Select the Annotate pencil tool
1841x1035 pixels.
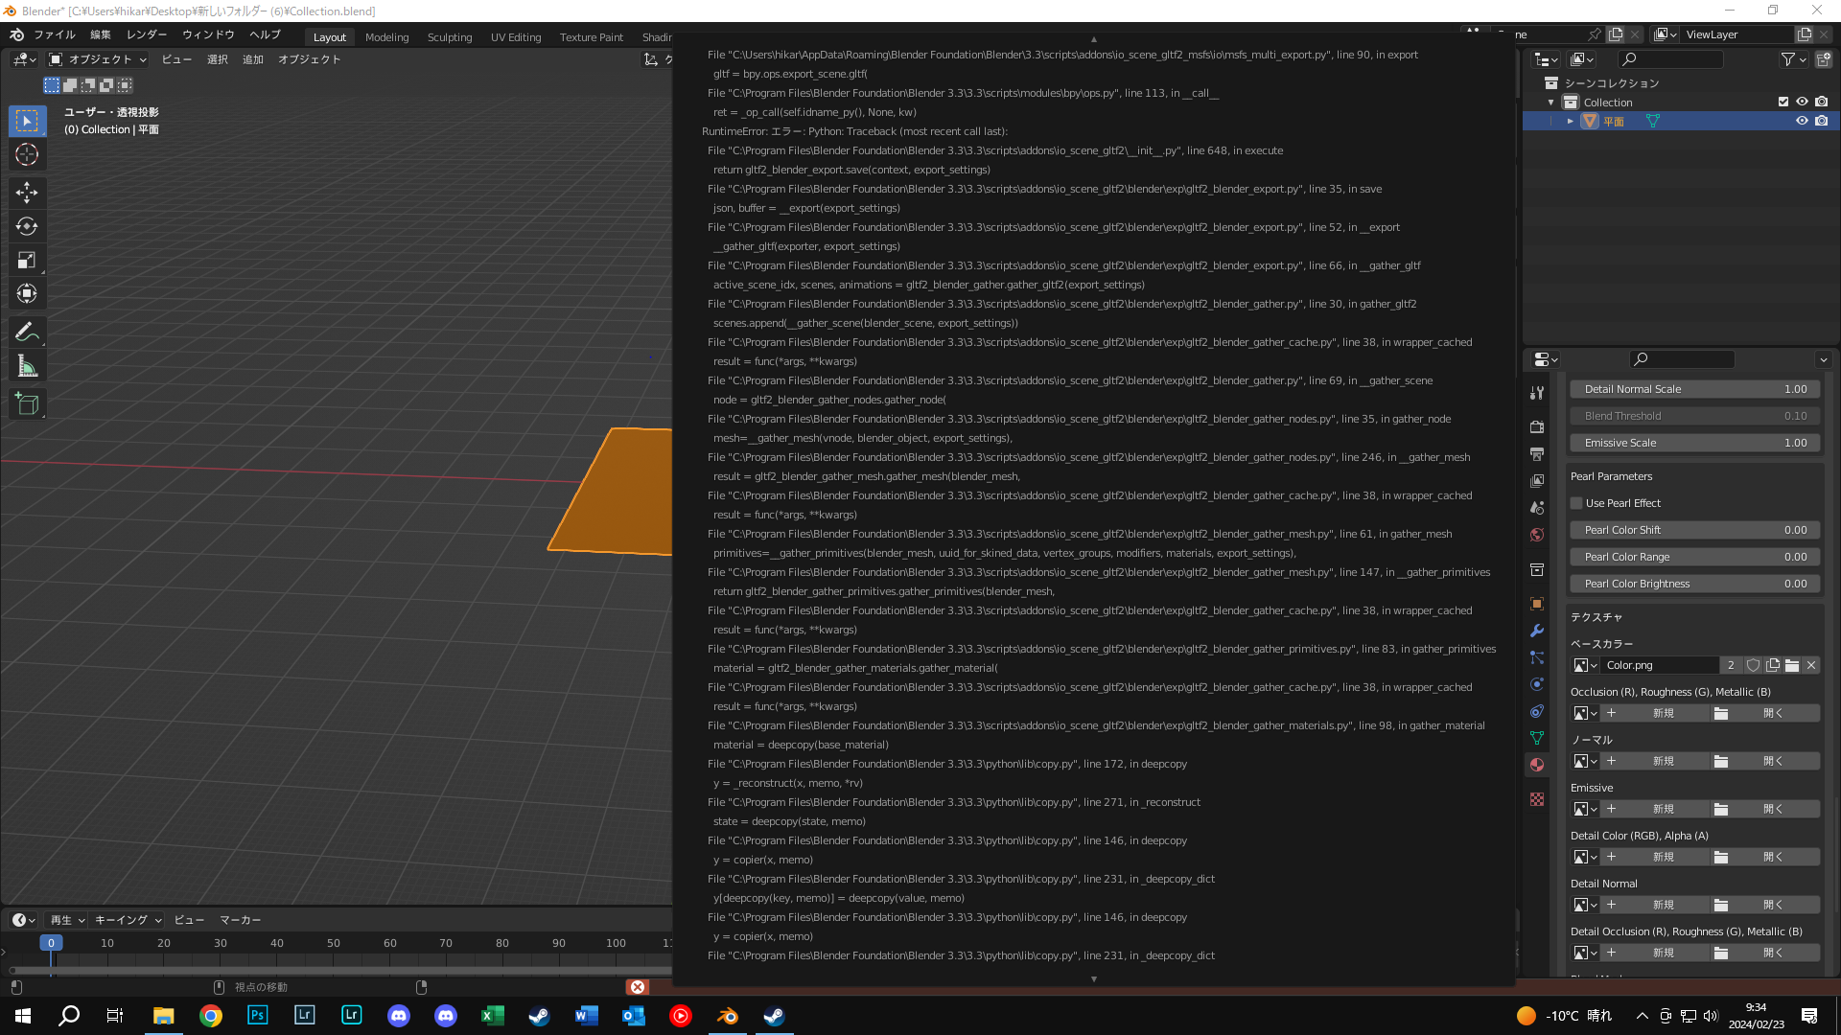[27, 333]
